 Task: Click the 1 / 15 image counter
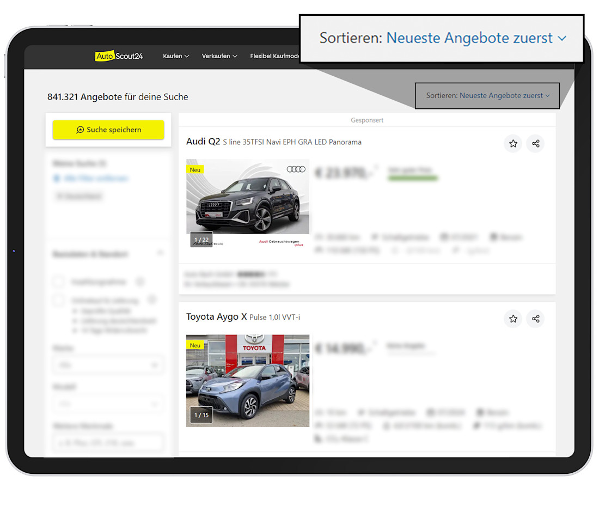pyautogui.click(x=201, y=415)
